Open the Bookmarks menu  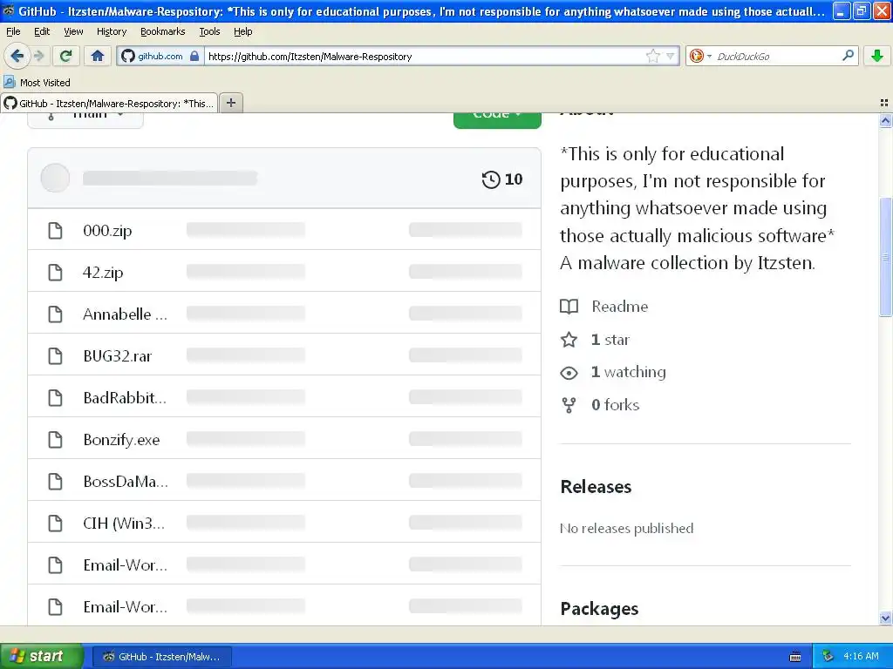coord(162,31)
